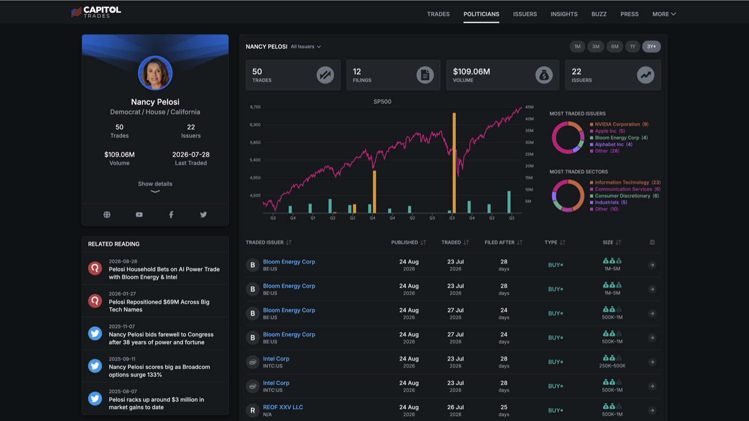Go to the Trades tab
This screenshot has height=421, width=749.
[438, 14]
